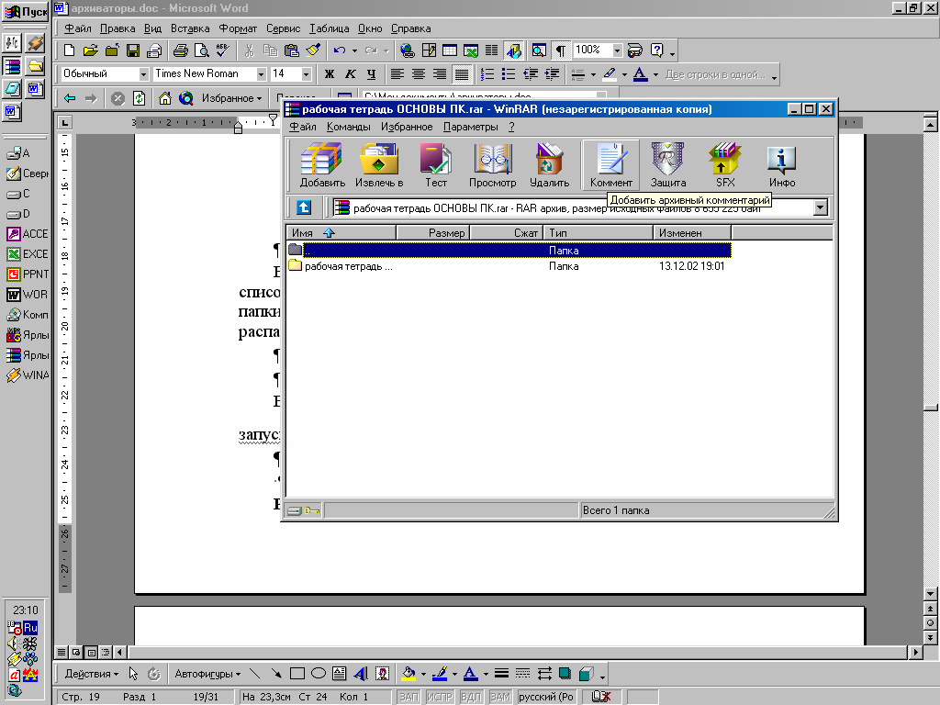940x705 pixels.
Task: Toggle Italic formatting (К)
Action: [x=350, y=73]
